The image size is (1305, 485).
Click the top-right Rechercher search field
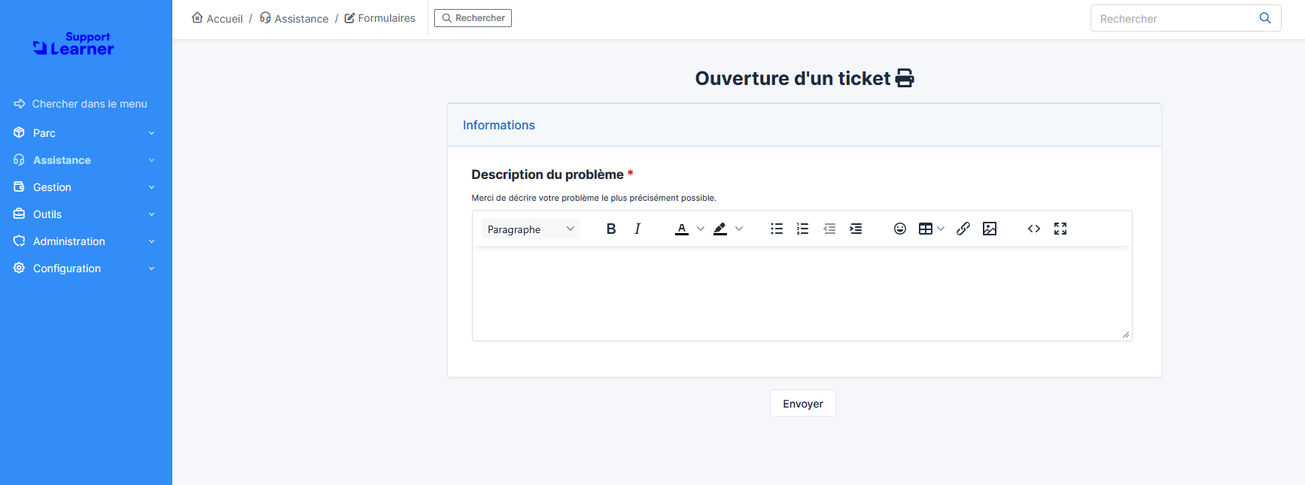pyautogui.click(x=1173, y=18)
